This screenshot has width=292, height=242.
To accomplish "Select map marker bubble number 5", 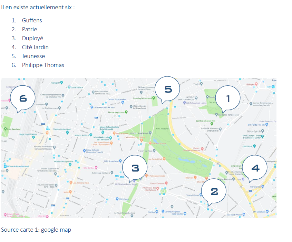I will click(x=168, y=89).
